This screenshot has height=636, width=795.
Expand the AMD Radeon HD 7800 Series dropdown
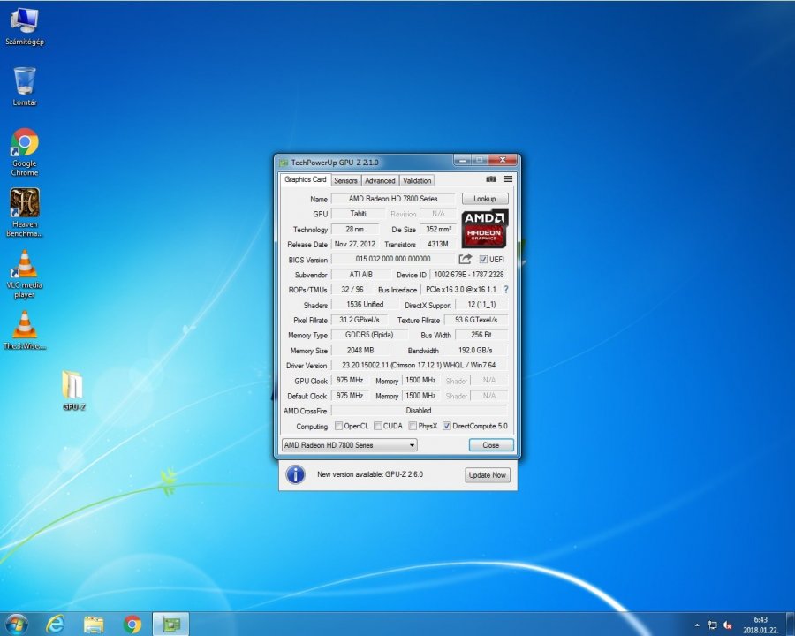[x=348, y=445]
